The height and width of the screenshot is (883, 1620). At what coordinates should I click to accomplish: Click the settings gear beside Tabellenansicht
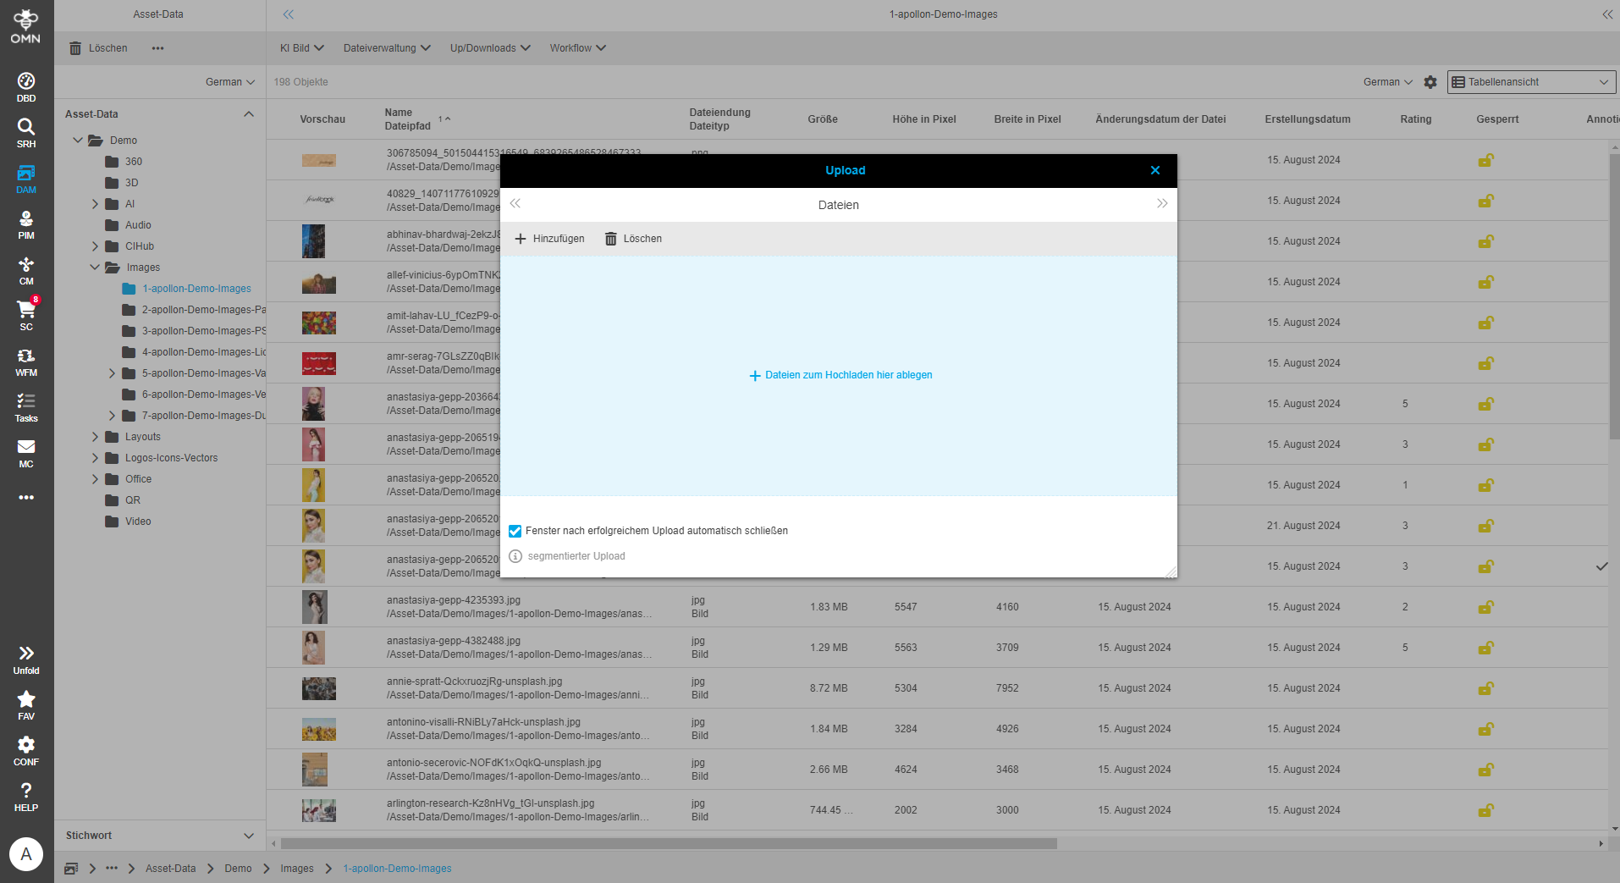[1430, 82]
